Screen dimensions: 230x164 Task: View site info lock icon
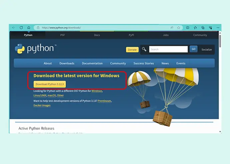[x=38, y=28]
